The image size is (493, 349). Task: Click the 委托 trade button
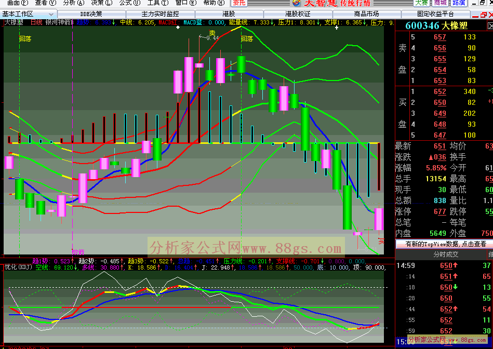click(x=239, y=3)
